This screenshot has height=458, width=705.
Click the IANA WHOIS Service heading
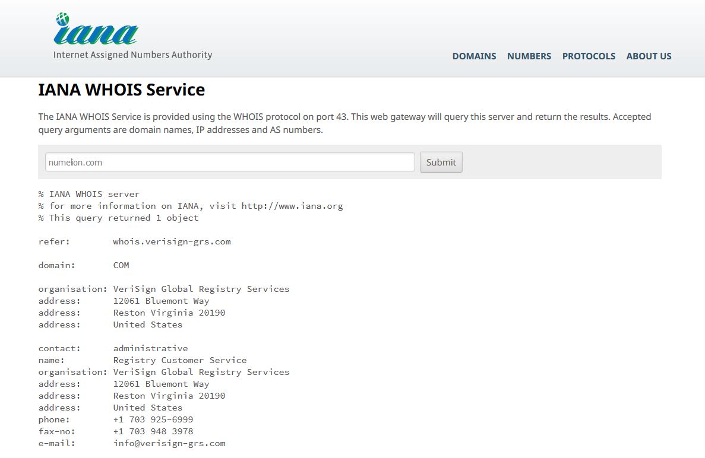[x=121, y=90]
